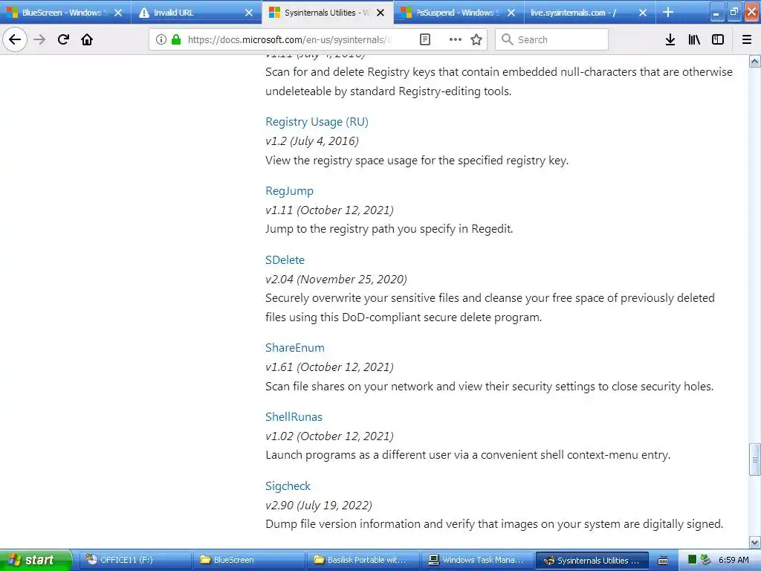The height and width of the screenshot is (571, 761).
Task: Show site information icon in address bar
Action: click(161, 39)
